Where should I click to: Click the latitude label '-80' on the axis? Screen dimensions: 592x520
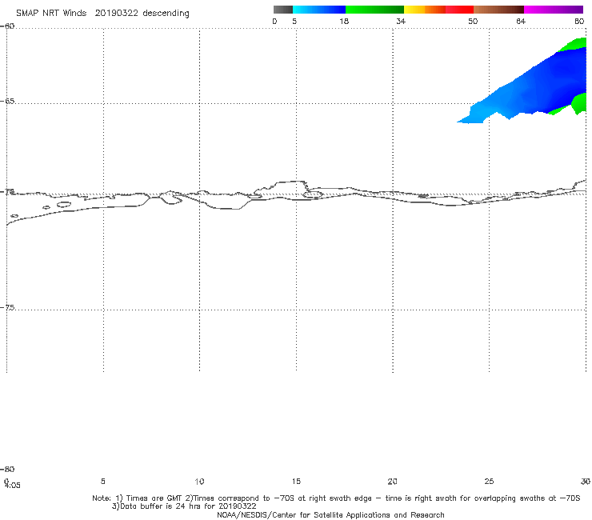pos(7,469)
